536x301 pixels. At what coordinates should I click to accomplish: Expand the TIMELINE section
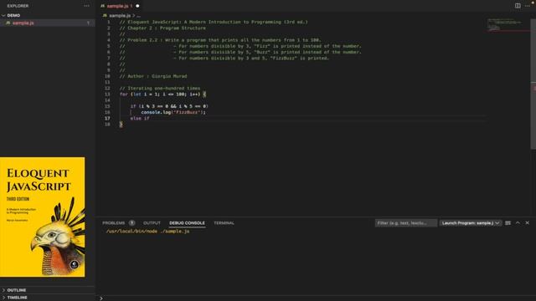point(17,298)
